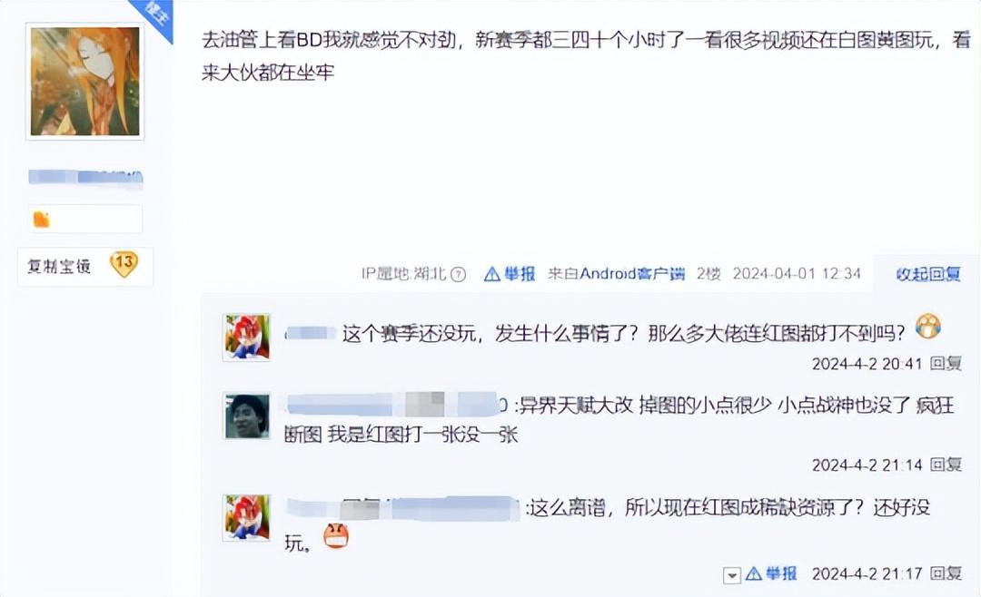The height and width of the screenshot is (597, 981).
Task: Reply to the 21:17 comment with 回复
Action: (946, 573)
